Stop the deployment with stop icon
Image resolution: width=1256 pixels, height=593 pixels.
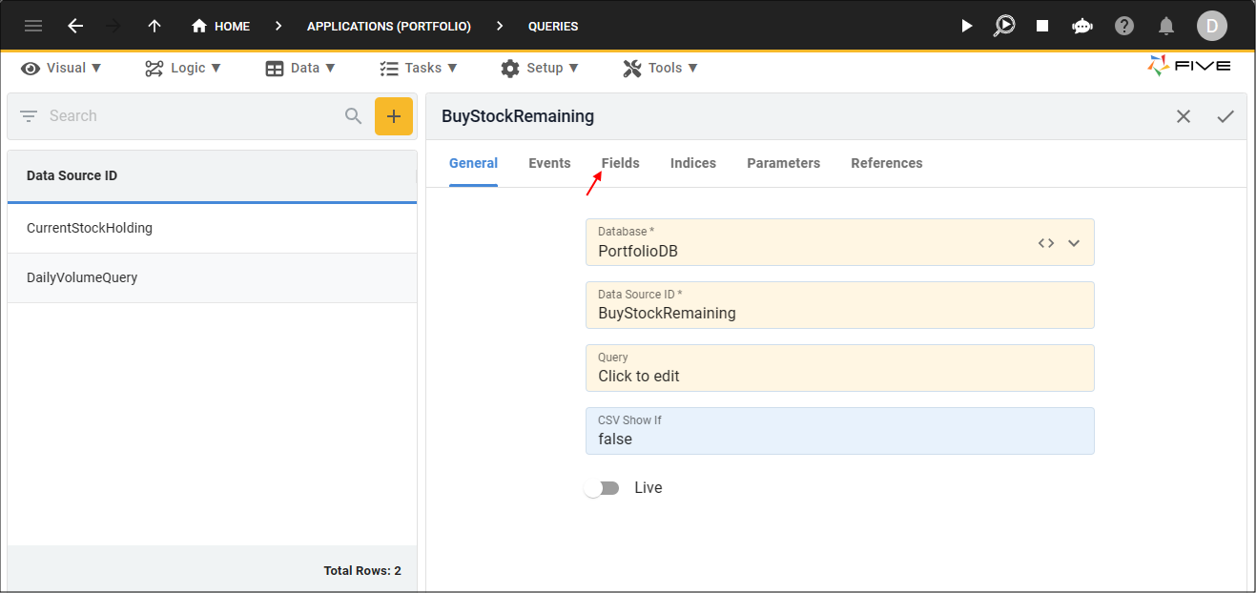coord(1042,26)
